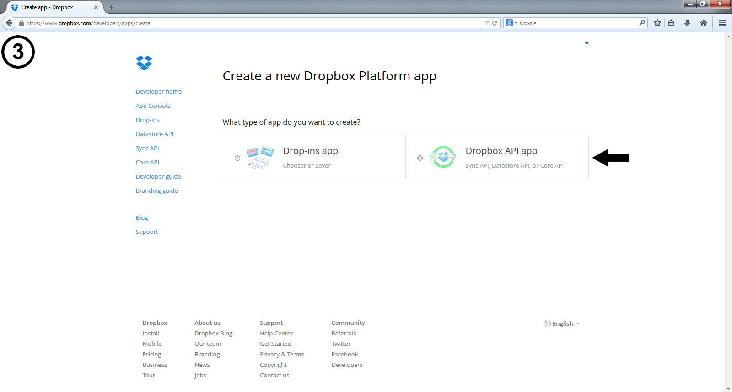Open Get Started footer link

(x=275, y=344)
